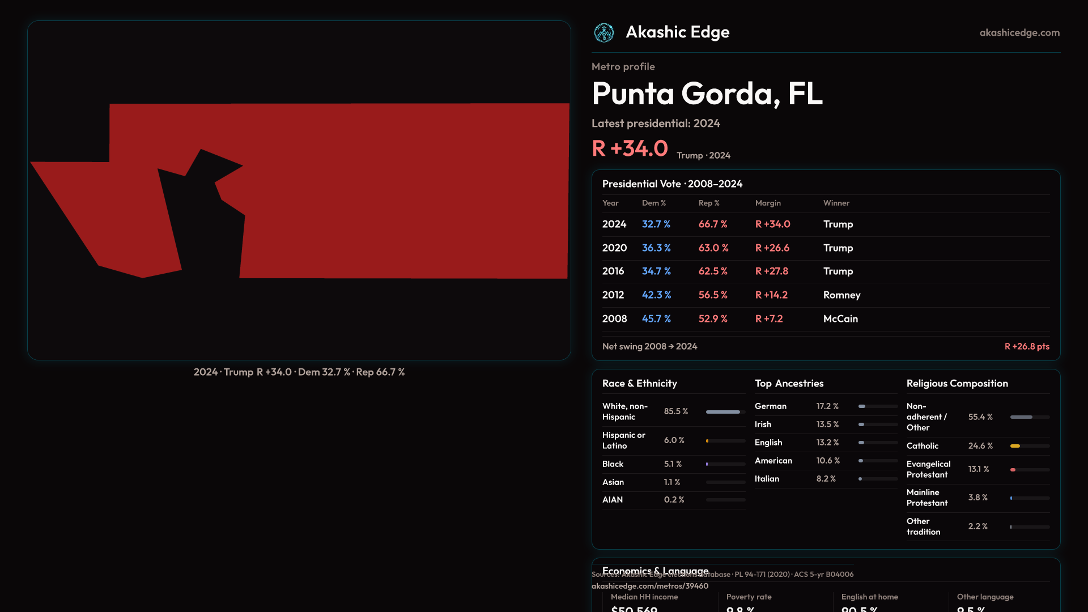Click the German ancestry bar
1088x612 pixels.
click(862, 406)
